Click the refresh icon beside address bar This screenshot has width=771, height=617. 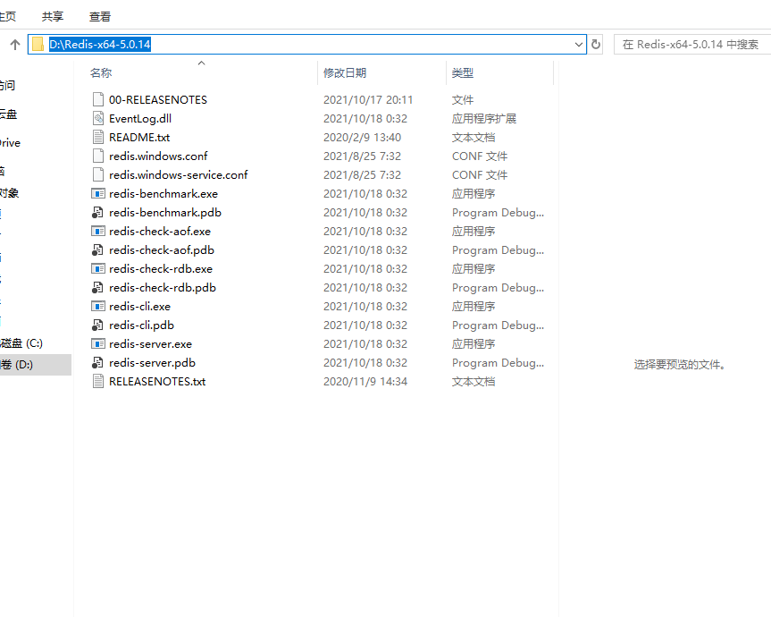point(596,45)
